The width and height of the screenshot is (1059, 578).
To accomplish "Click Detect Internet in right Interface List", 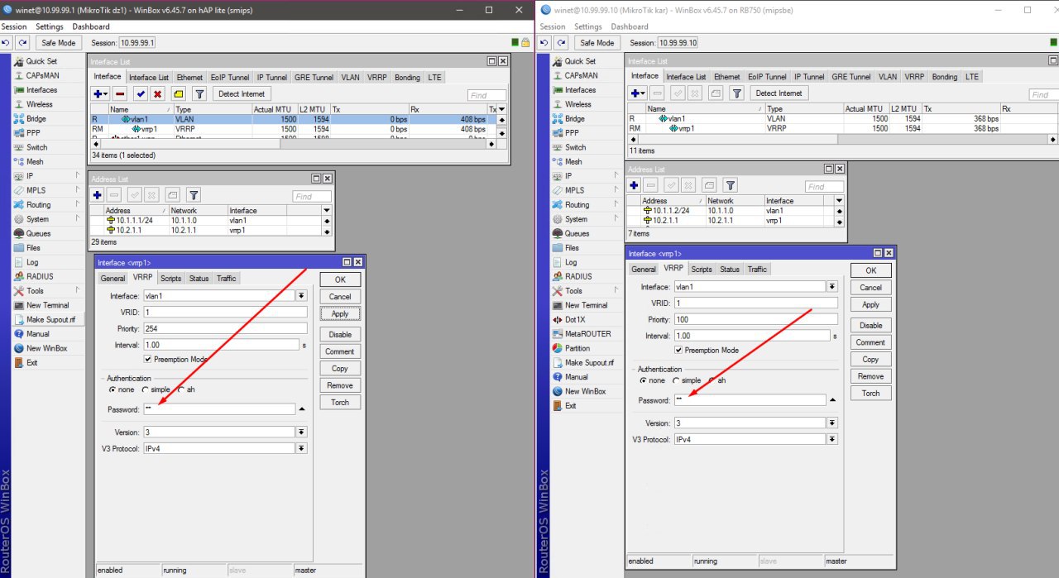I will pyautogui.click(x=779, y=93).
